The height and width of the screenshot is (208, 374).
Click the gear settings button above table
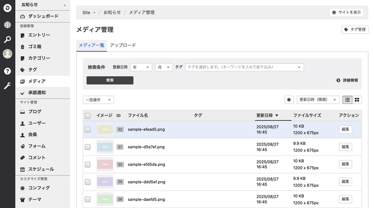click(x=289, y=100)
